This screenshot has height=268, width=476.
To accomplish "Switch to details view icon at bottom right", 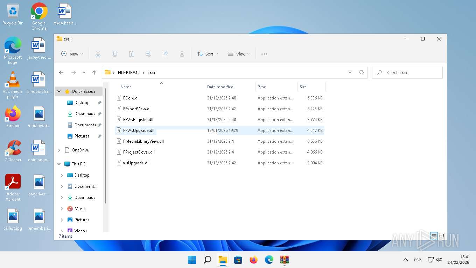I will (x=434, y=236).
